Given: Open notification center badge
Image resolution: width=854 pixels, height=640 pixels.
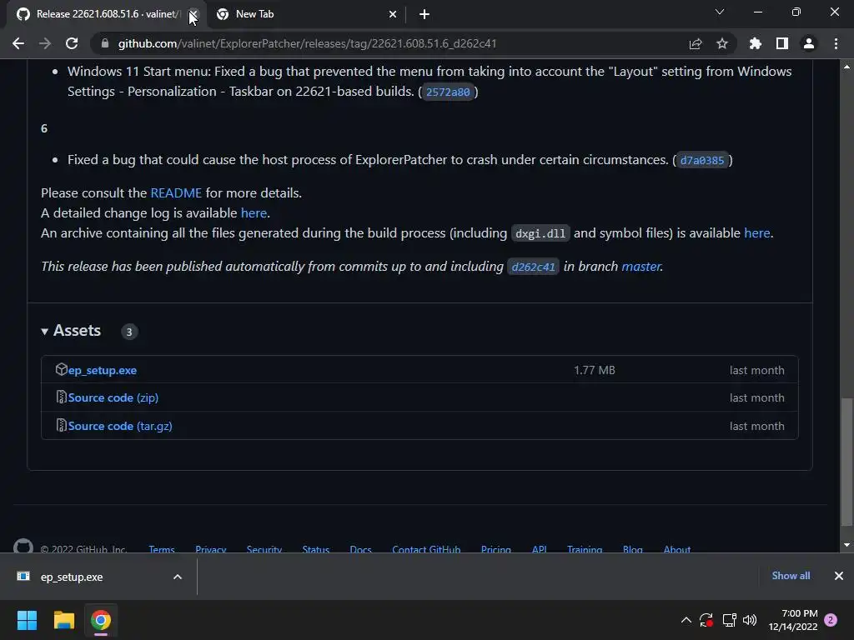Looking at the screenshot, I should [831, 620].
